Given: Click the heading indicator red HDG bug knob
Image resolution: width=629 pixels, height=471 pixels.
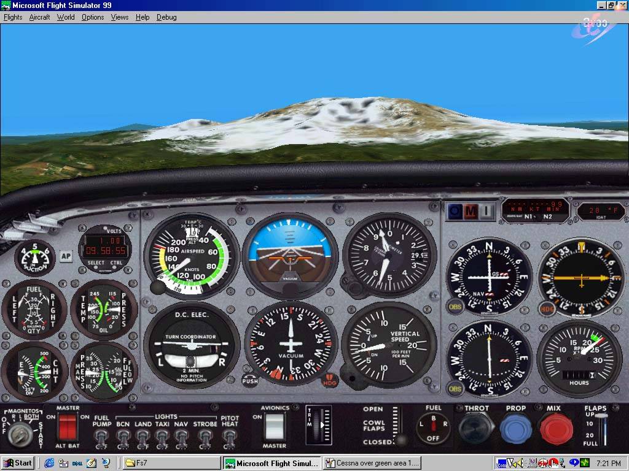Looking at the screenshot, I should pyautogui.click(x=330, y=380).
